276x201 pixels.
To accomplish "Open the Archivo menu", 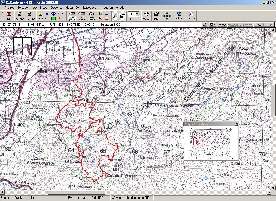I will pyautogui.click(x=9, y=8).
